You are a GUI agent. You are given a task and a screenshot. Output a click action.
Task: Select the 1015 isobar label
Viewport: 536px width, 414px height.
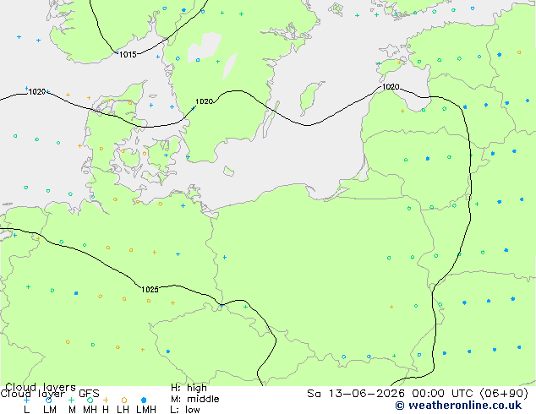pos(128,54)
